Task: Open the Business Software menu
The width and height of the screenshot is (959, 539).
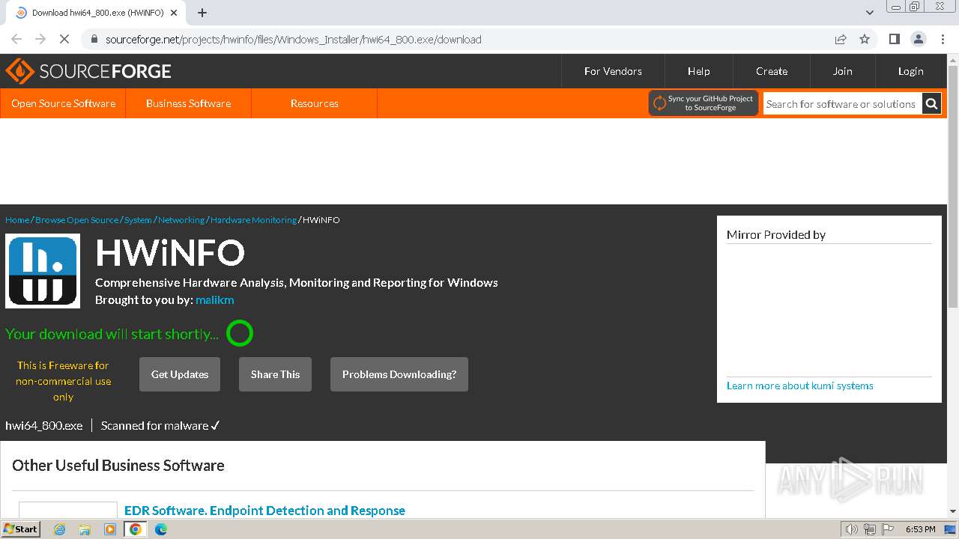Action: [188, 103]
